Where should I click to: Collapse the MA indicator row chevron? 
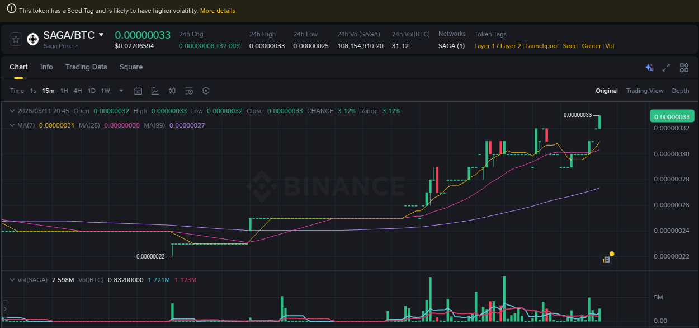click(12, 125)
